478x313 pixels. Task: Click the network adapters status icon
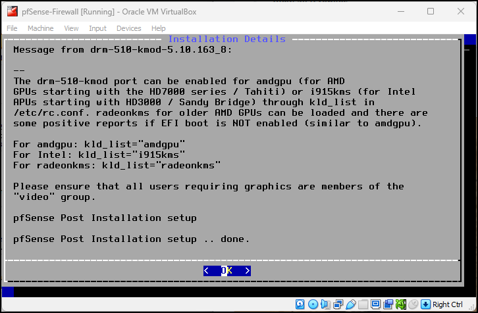[338, 304]
